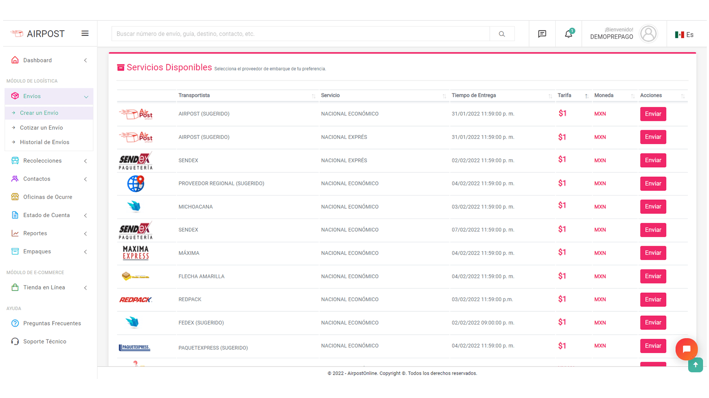Viewport: 709px width, 398px height.
Task: Collapse the Envíos section chevron
Action: (86, 96)
